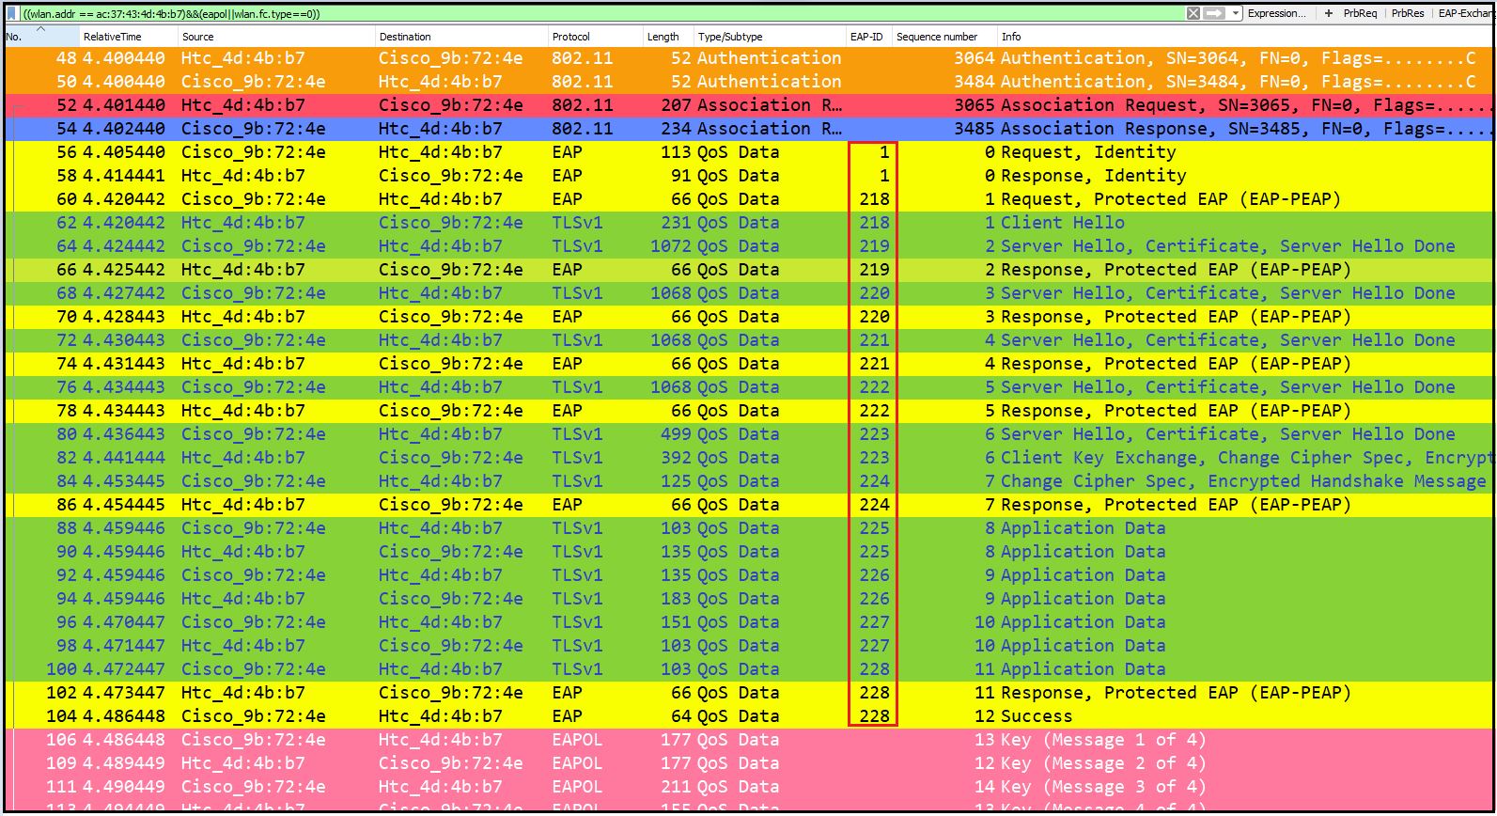Select packet 102 EAP response row
The height and width of the screenshot is (816, 1497).
pos(748,693)
